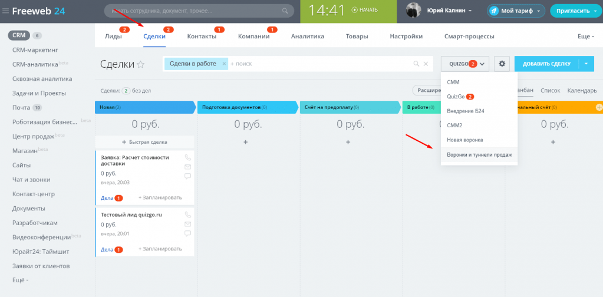Viewport: 603px width, 297px height.
Task: Star the Сделки page as favorite
Action: (x=141, y=65)
